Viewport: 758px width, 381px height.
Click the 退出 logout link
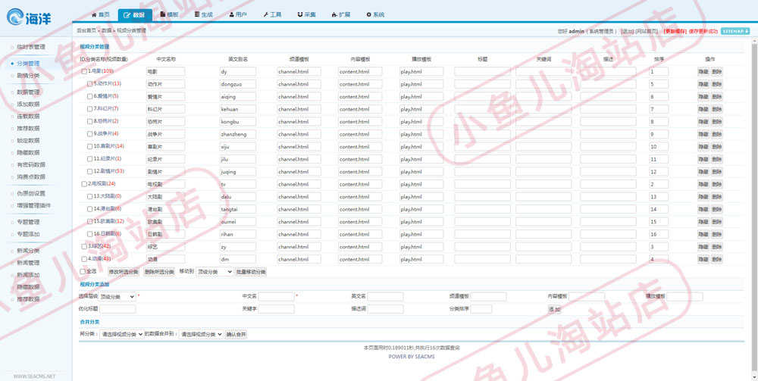(x=627, y=31)
